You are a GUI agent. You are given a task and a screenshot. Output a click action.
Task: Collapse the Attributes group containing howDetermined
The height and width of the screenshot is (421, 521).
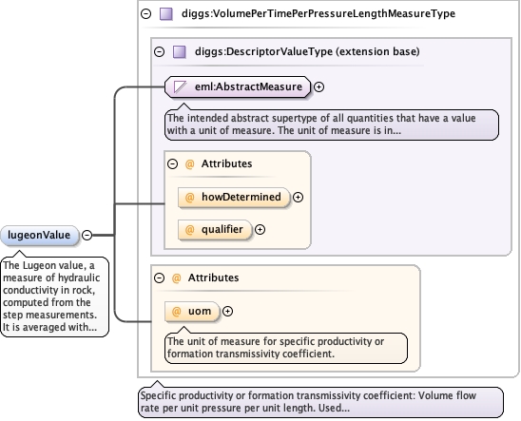click(x=172, y=163)
